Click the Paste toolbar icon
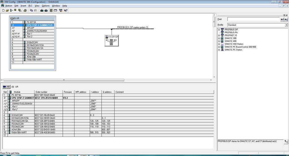Viewport: 289px width, 156px height. 36,10
